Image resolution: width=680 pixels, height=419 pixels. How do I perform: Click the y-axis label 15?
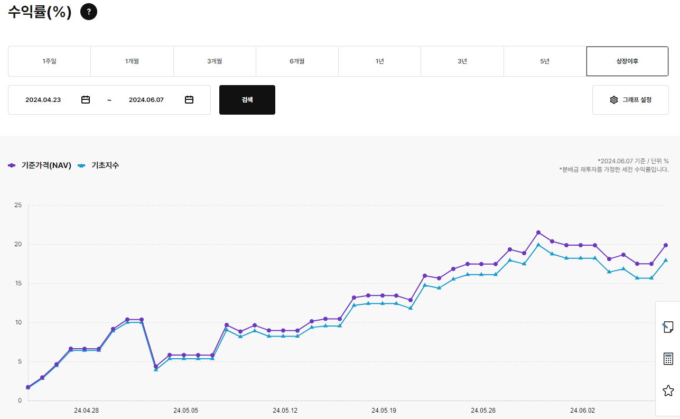point(18,283)
